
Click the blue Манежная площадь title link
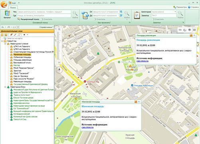tap(93, 107)
